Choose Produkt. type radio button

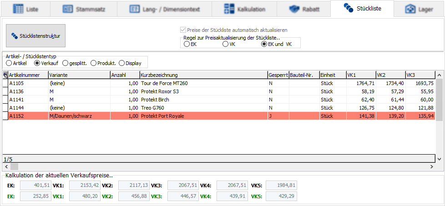pyautogui.click(x=93, y=63)
